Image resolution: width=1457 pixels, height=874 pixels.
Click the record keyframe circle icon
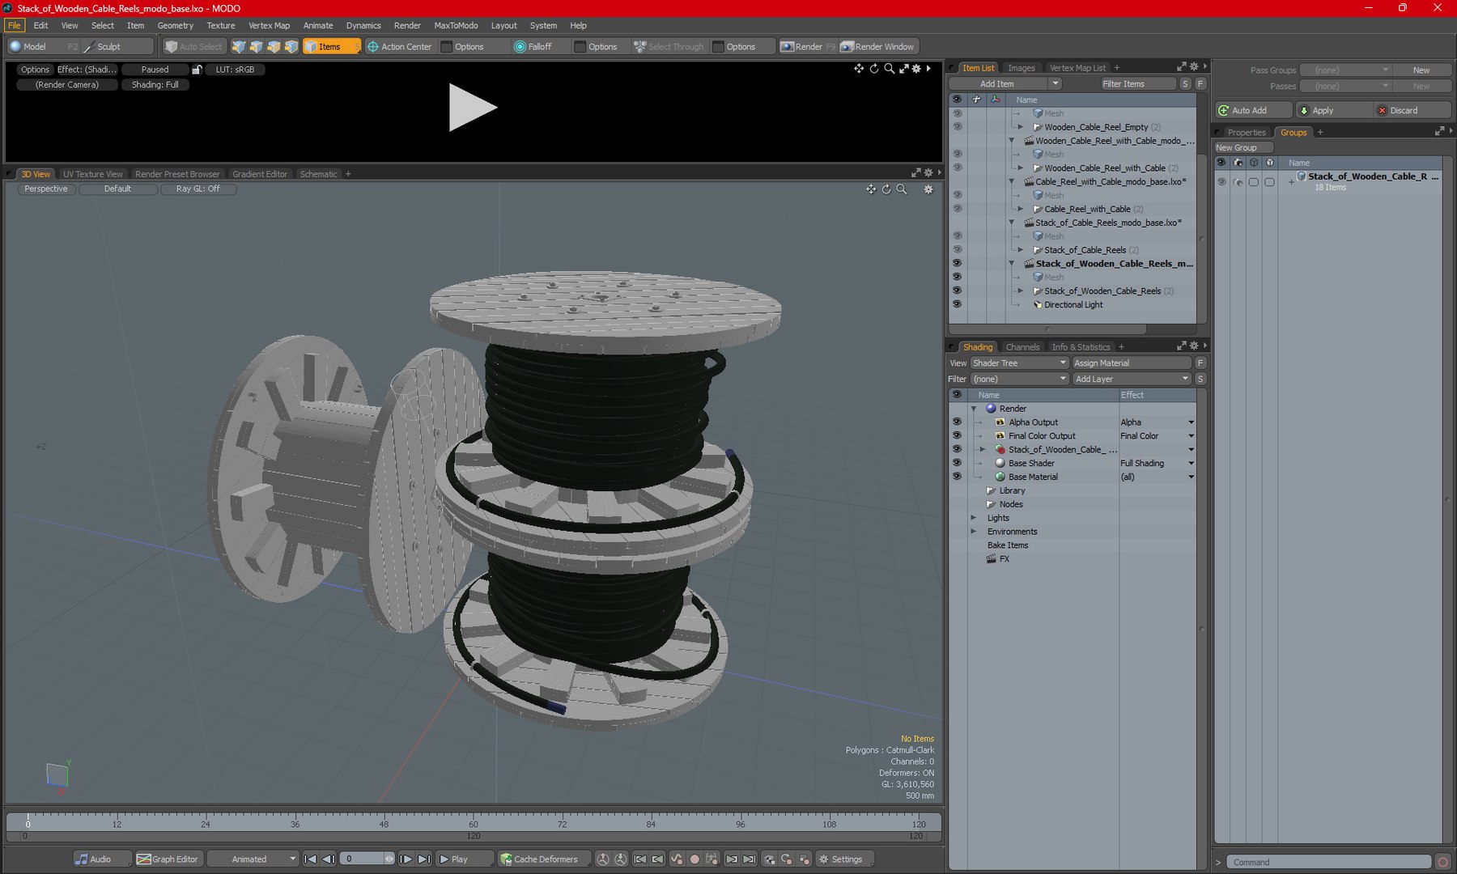[x=694, y=859]
